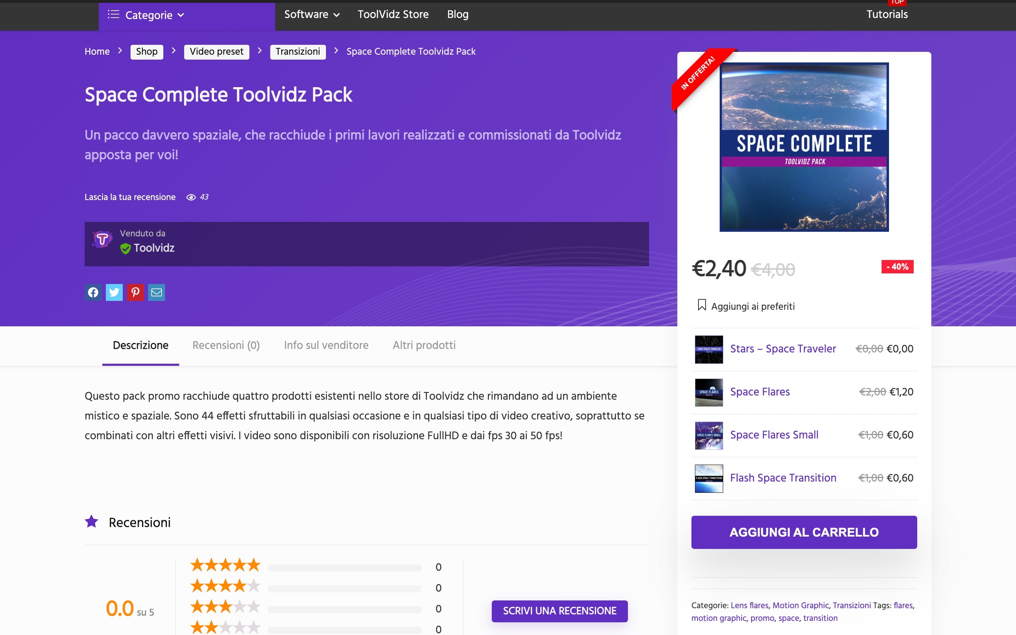Click the Space Complete Toolvidz Pack heading

[218, 95]
